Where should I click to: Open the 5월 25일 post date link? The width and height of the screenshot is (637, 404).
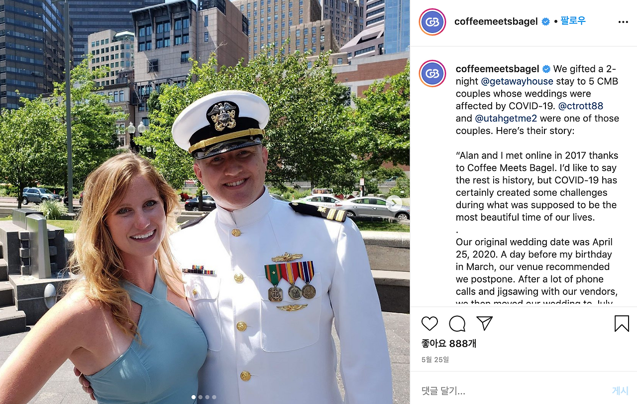(x=435, y=360)
